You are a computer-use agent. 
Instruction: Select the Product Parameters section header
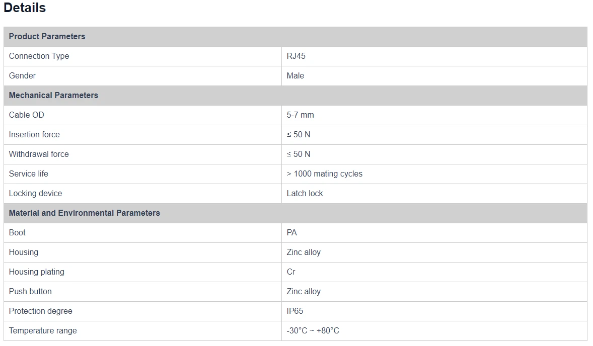click(x=47, y=36)
